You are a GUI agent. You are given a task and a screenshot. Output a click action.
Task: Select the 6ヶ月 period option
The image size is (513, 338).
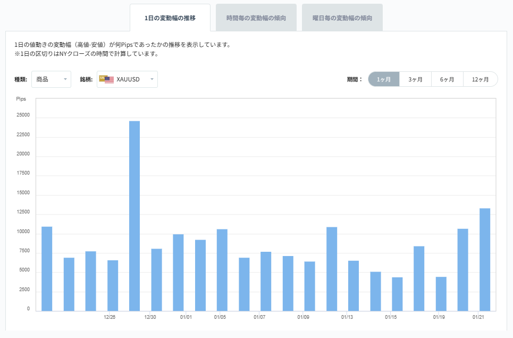[447, 78]
